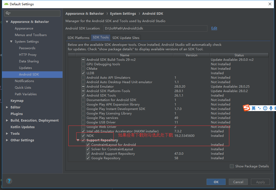
Task: Expand the Tools tree node
Action: [7, 134]
